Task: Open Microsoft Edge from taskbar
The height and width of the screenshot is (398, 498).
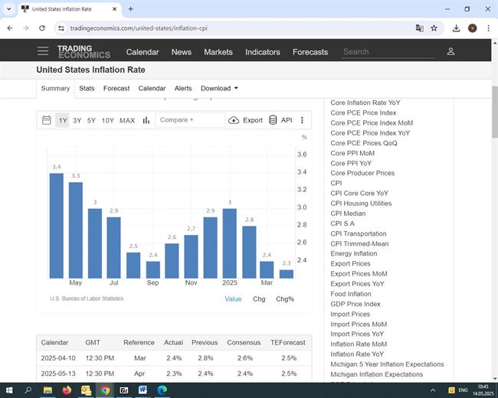Action: [162, 390]
